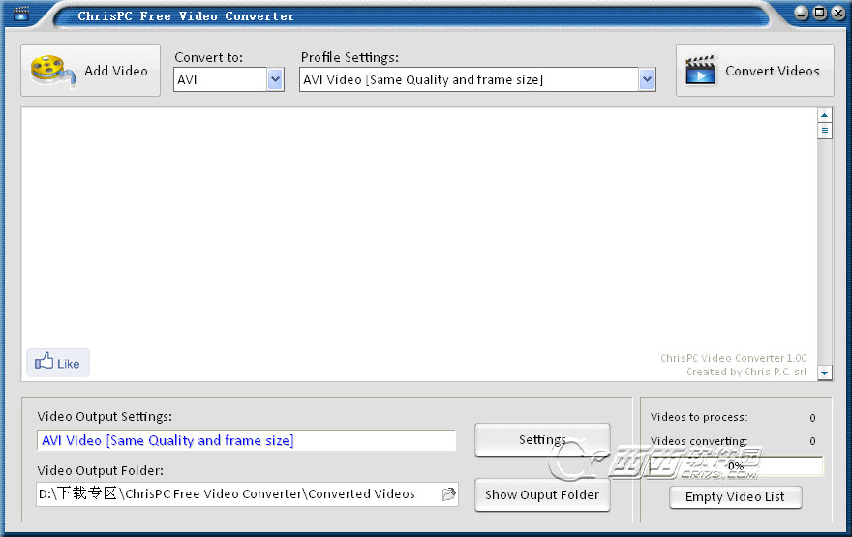Click the thumbs-up icon on Like
852x537 pixels.
coord(44,361)
